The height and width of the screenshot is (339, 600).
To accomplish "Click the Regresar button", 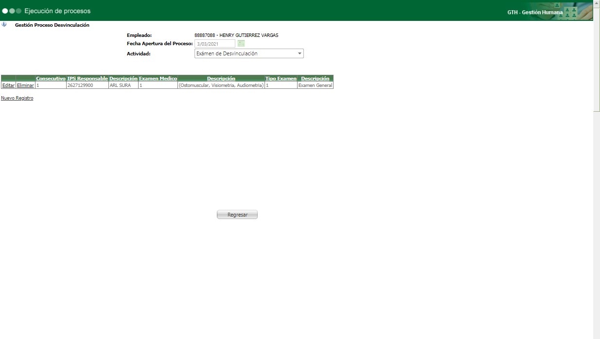I will tap(237, 215).
